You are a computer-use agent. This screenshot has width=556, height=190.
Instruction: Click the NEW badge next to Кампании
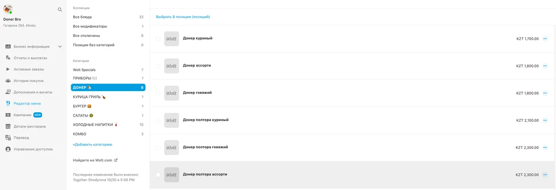[38, 115]
